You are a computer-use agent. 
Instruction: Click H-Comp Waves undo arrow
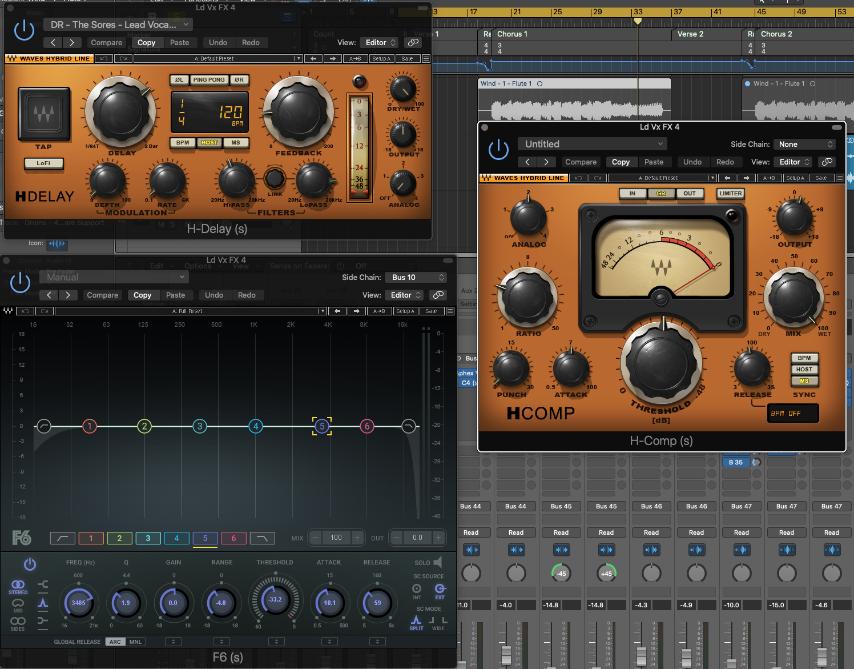[x=578, y=178]
